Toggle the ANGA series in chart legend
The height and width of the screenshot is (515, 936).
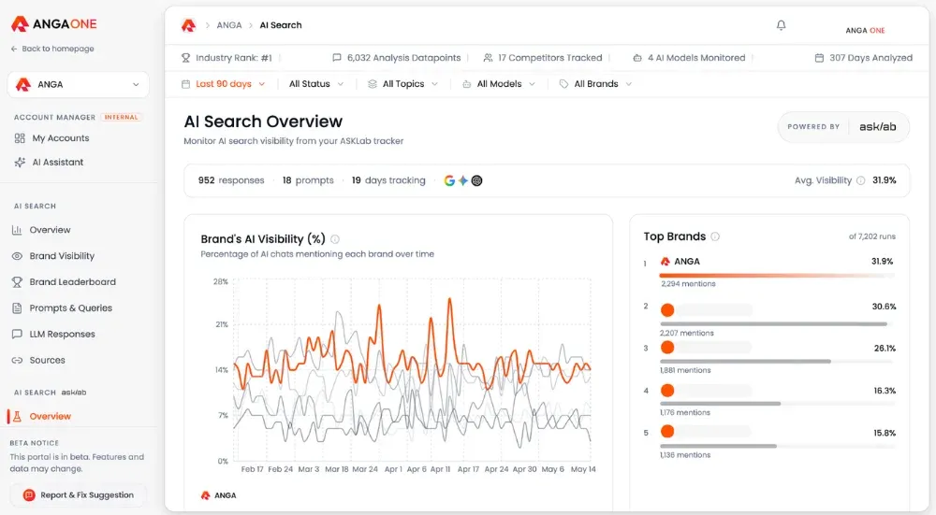pos(218,495)
